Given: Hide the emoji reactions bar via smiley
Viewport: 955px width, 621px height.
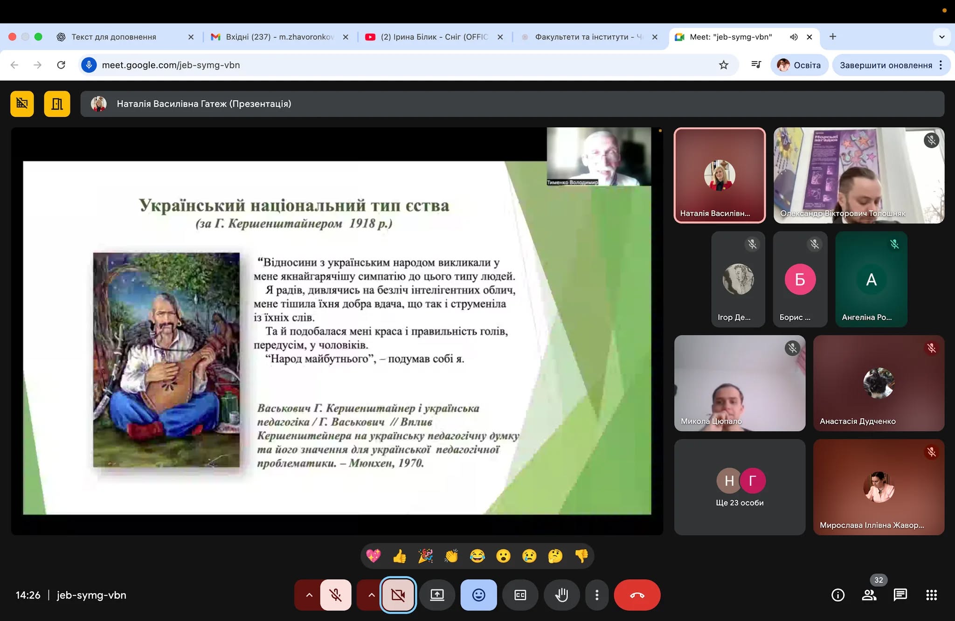Looking at the screenshot, I should pos(479,595).
